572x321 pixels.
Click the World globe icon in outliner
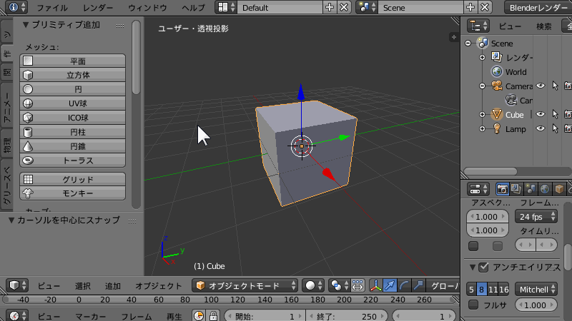[497, 72]
